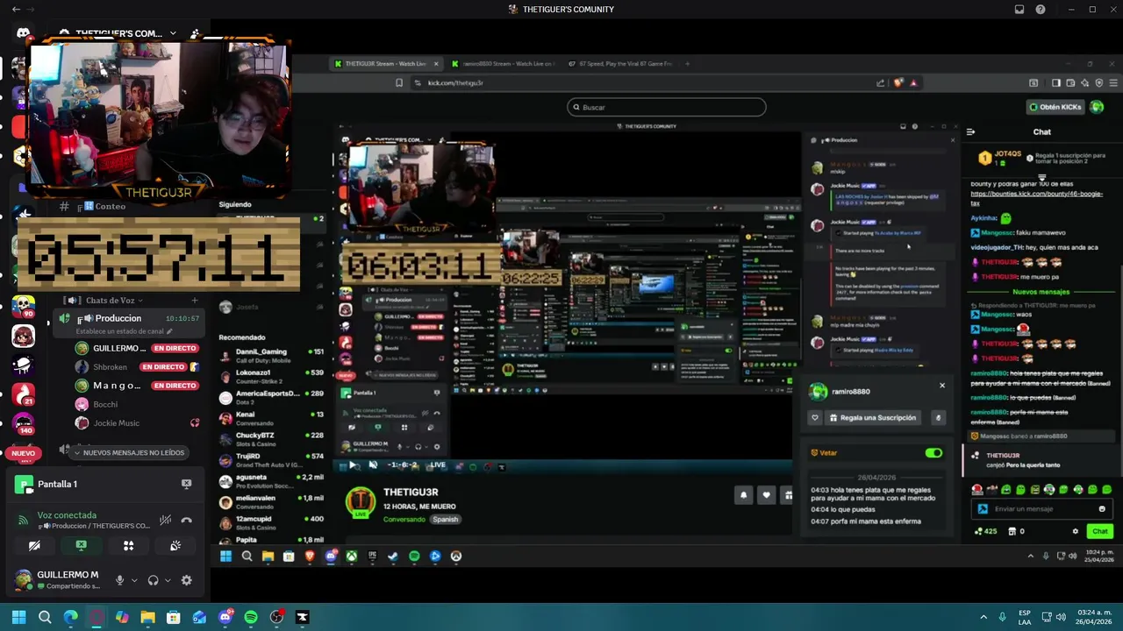Open microphone input options arrow
The width and height of the screenshot is (1123, 631).
click(134, 580)
